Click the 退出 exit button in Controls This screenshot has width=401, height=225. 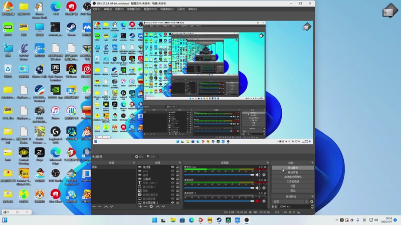point(293,190)
